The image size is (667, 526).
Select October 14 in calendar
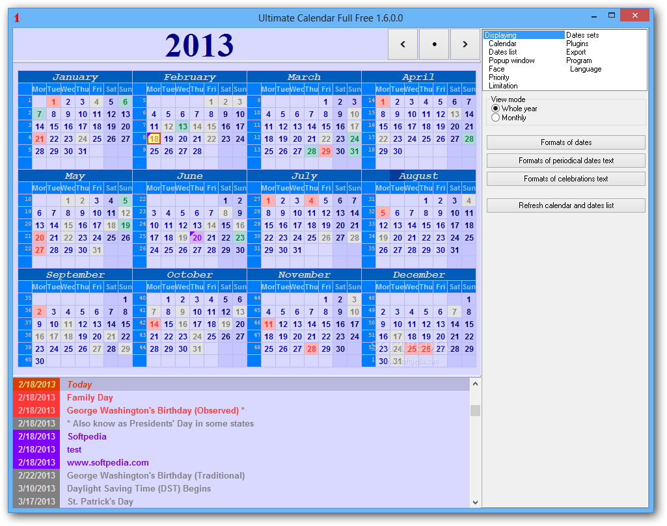tap(154, 324)
